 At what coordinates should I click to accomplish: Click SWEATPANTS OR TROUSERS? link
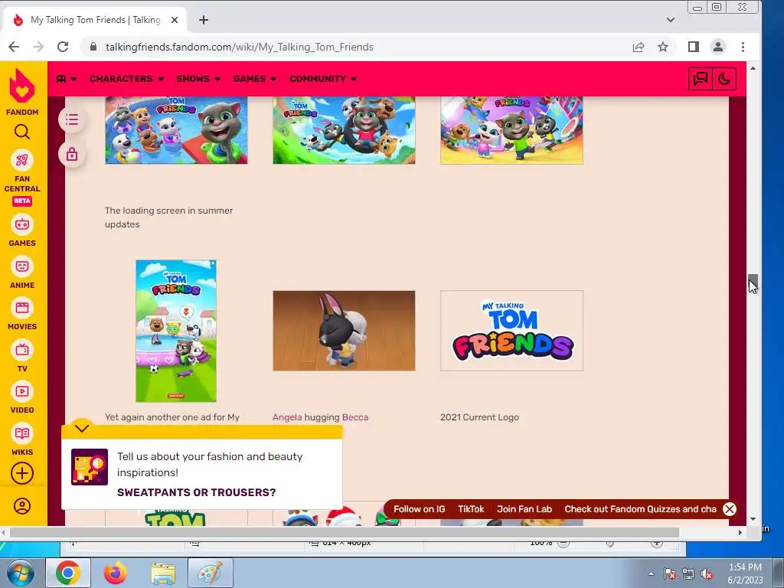tap(197, 492)
